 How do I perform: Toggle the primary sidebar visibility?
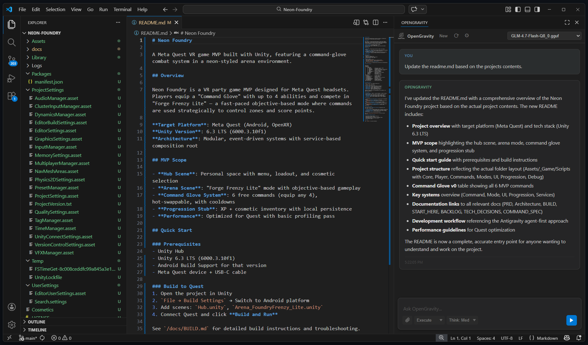point(518,9)
